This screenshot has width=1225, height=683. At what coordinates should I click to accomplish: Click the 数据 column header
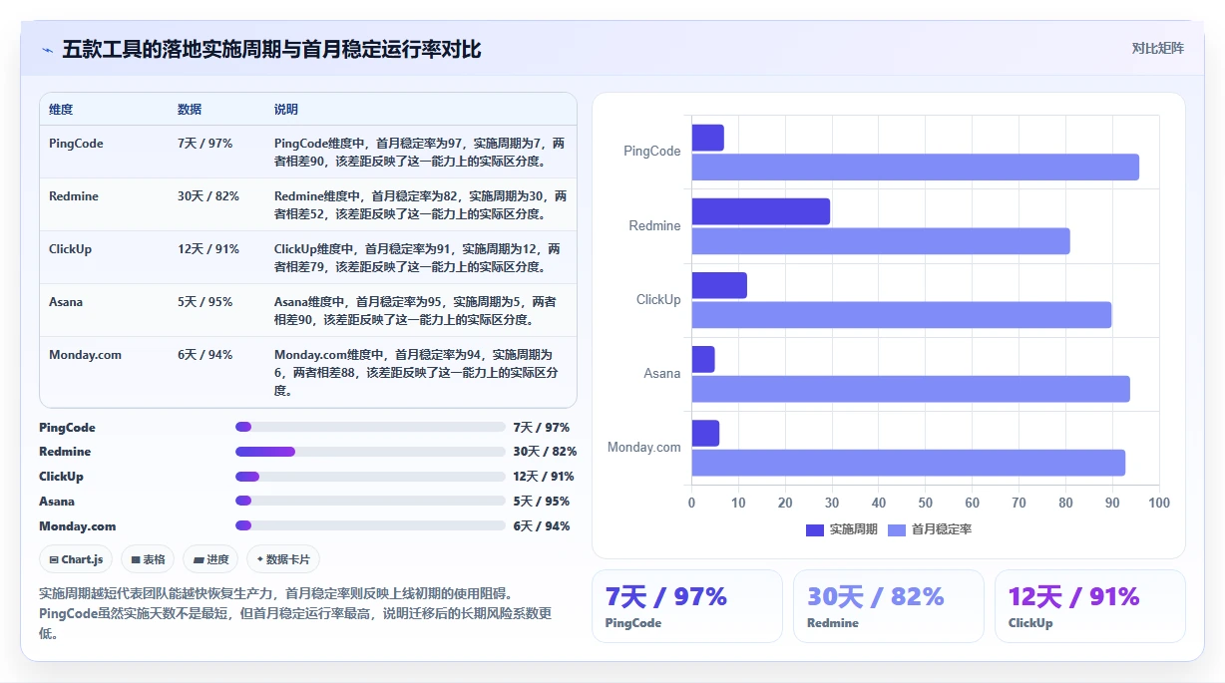[x=190, y=109]
